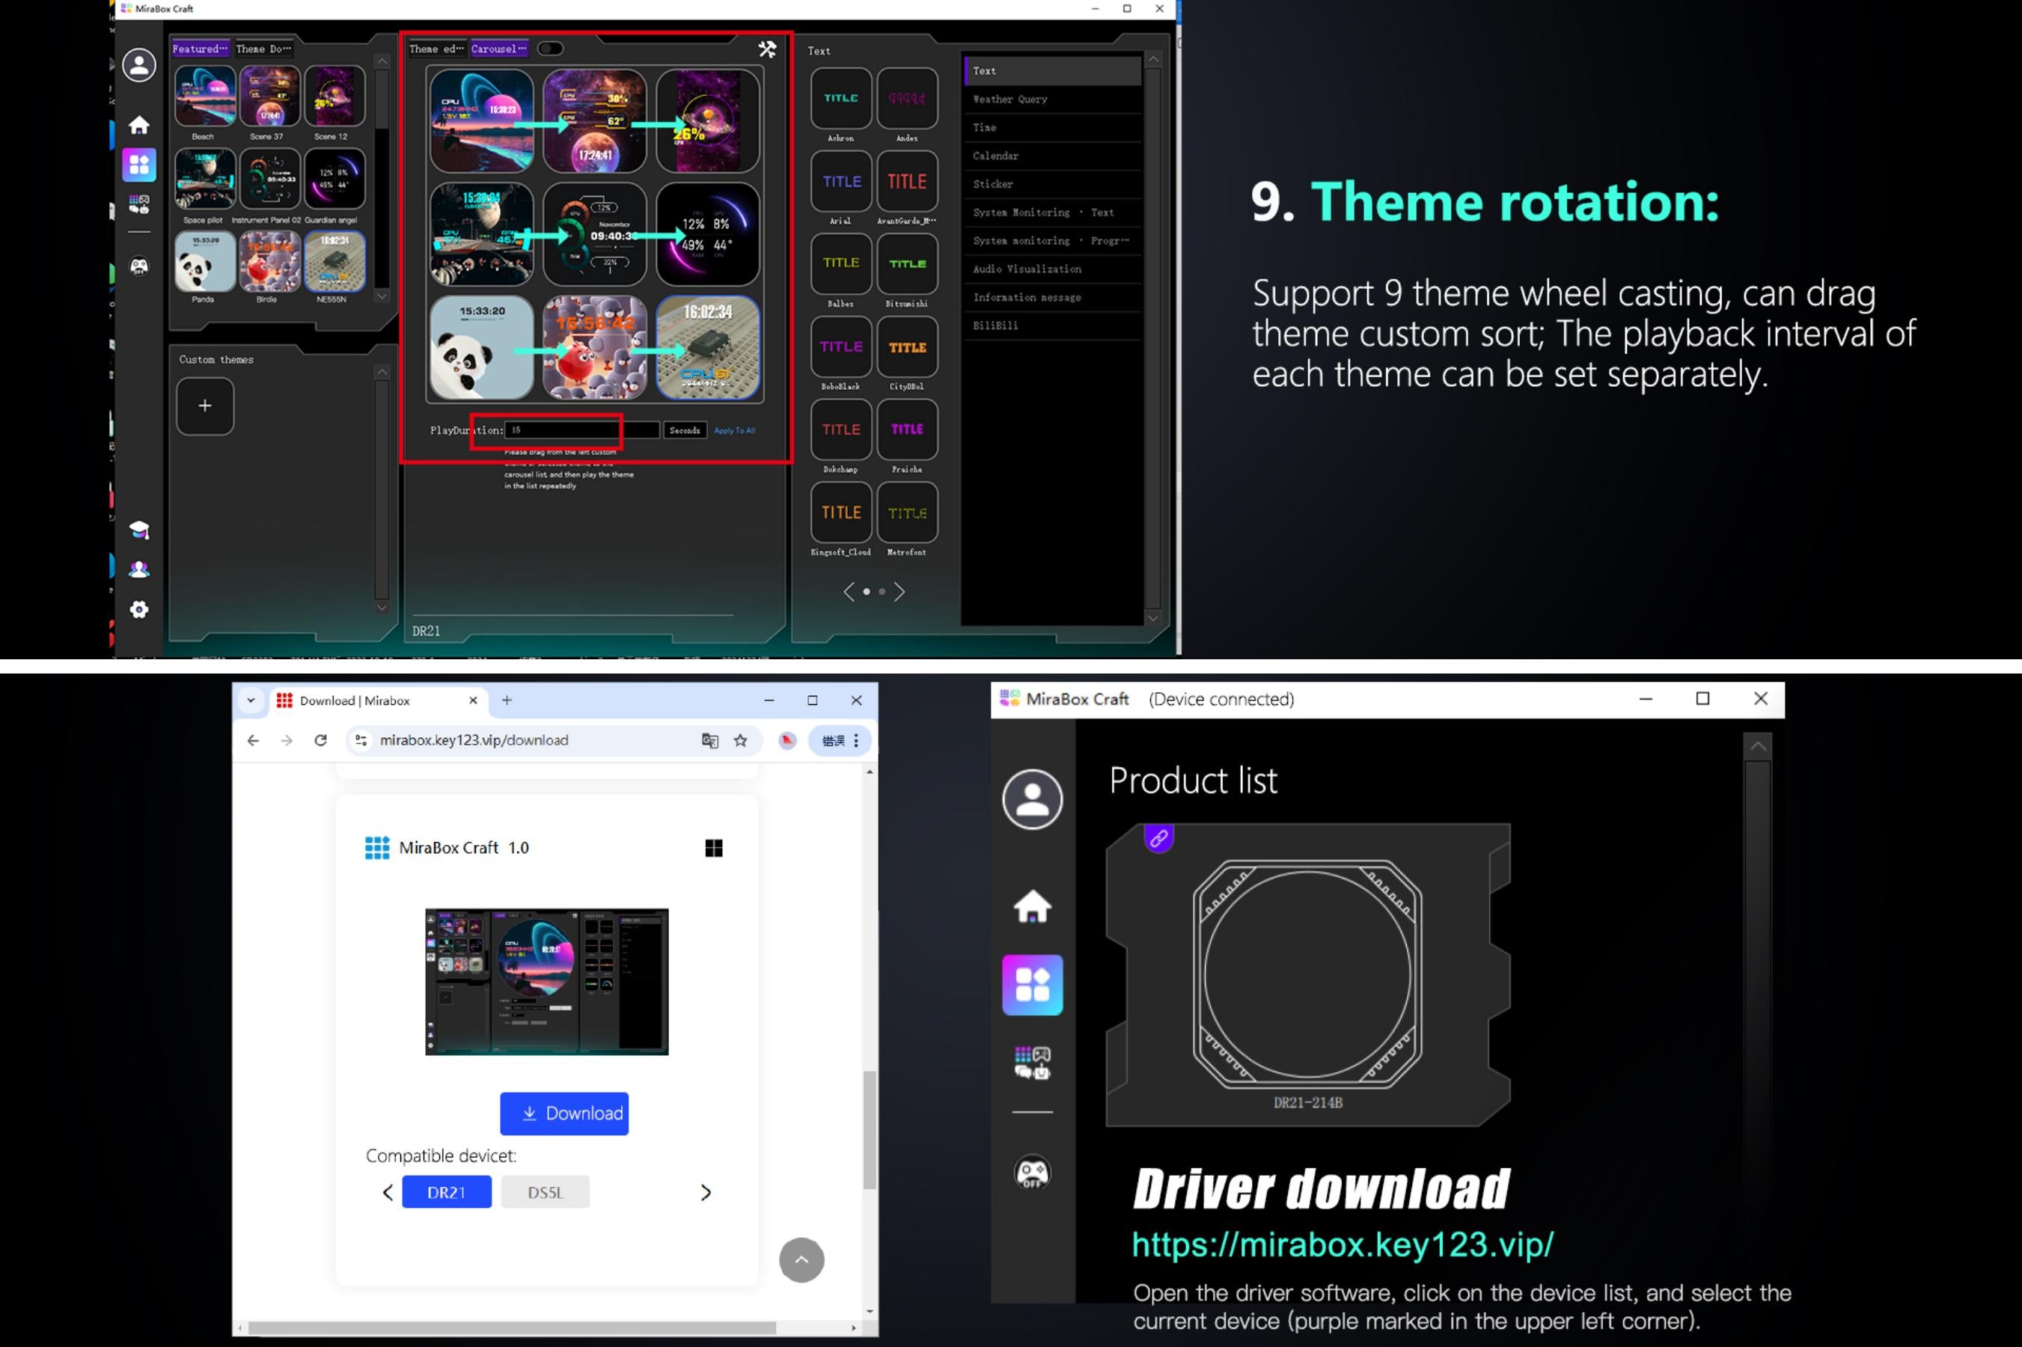Open browser tab search dropdown arrow
The width and height of the screenshot is (2022, 1347).
pos(251,700)
